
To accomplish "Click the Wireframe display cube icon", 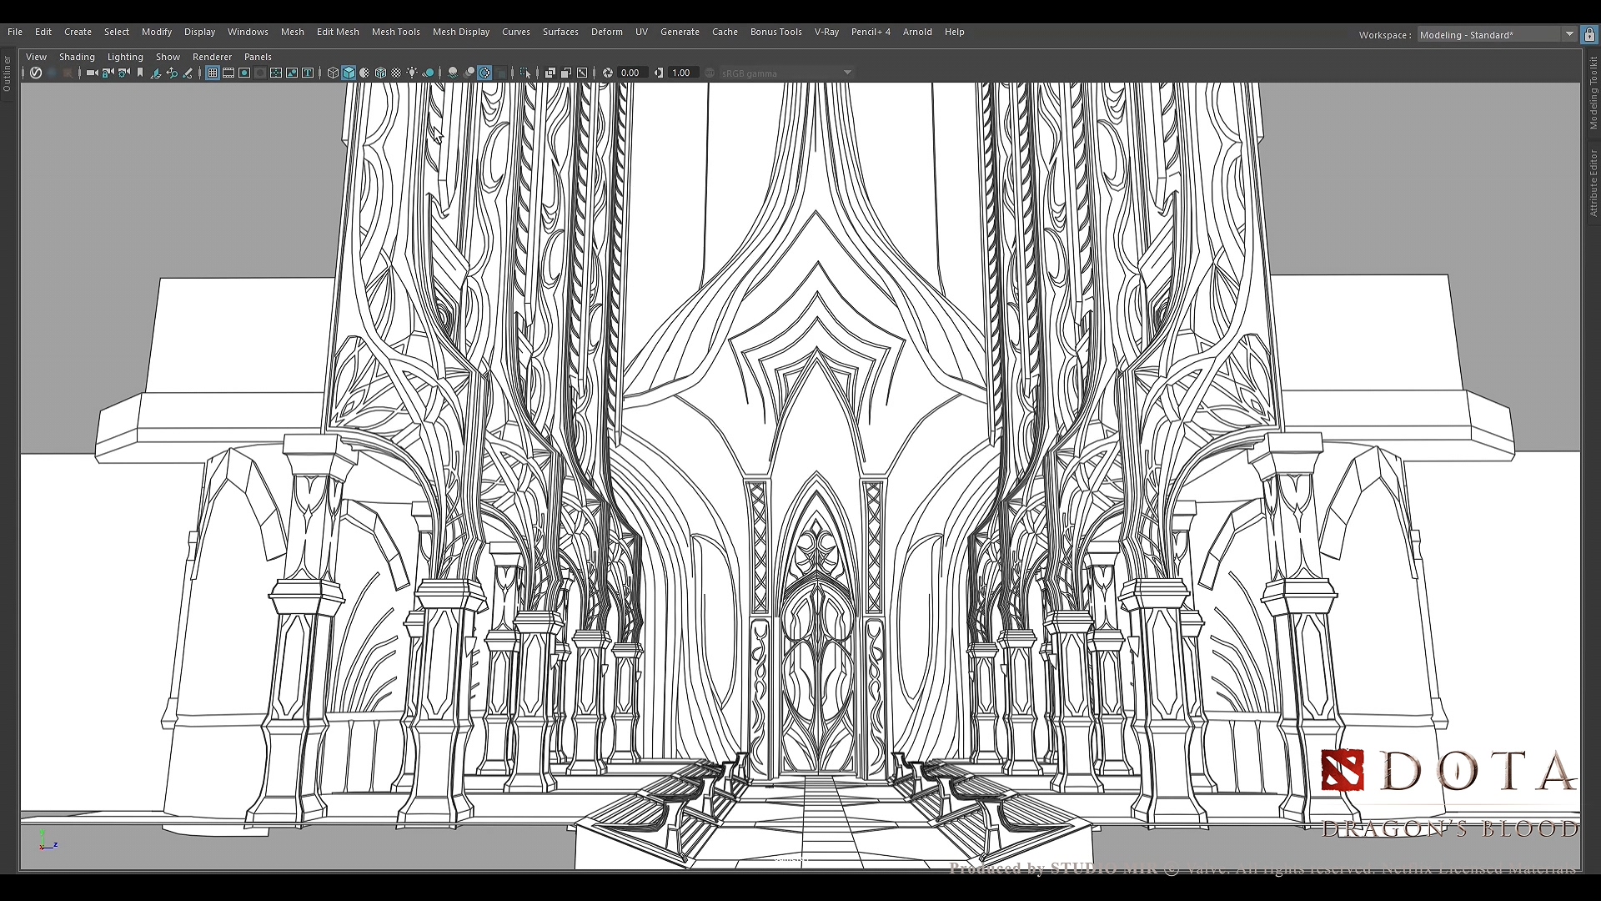I will 333,73.
